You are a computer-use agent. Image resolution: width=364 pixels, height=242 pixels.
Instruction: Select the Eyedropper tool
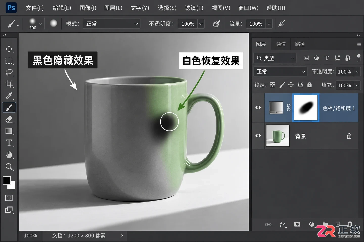(9, 96)
